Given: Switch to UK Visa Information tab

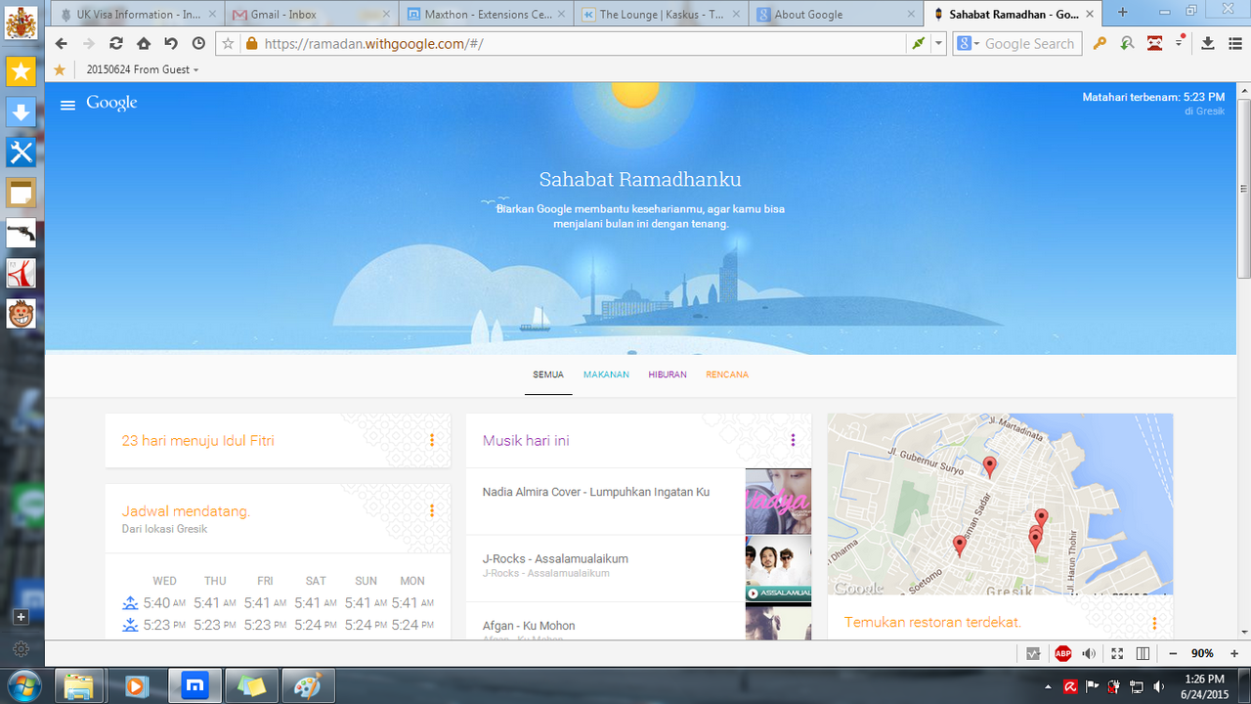Looking at the screenshot, I should (138, 14).
